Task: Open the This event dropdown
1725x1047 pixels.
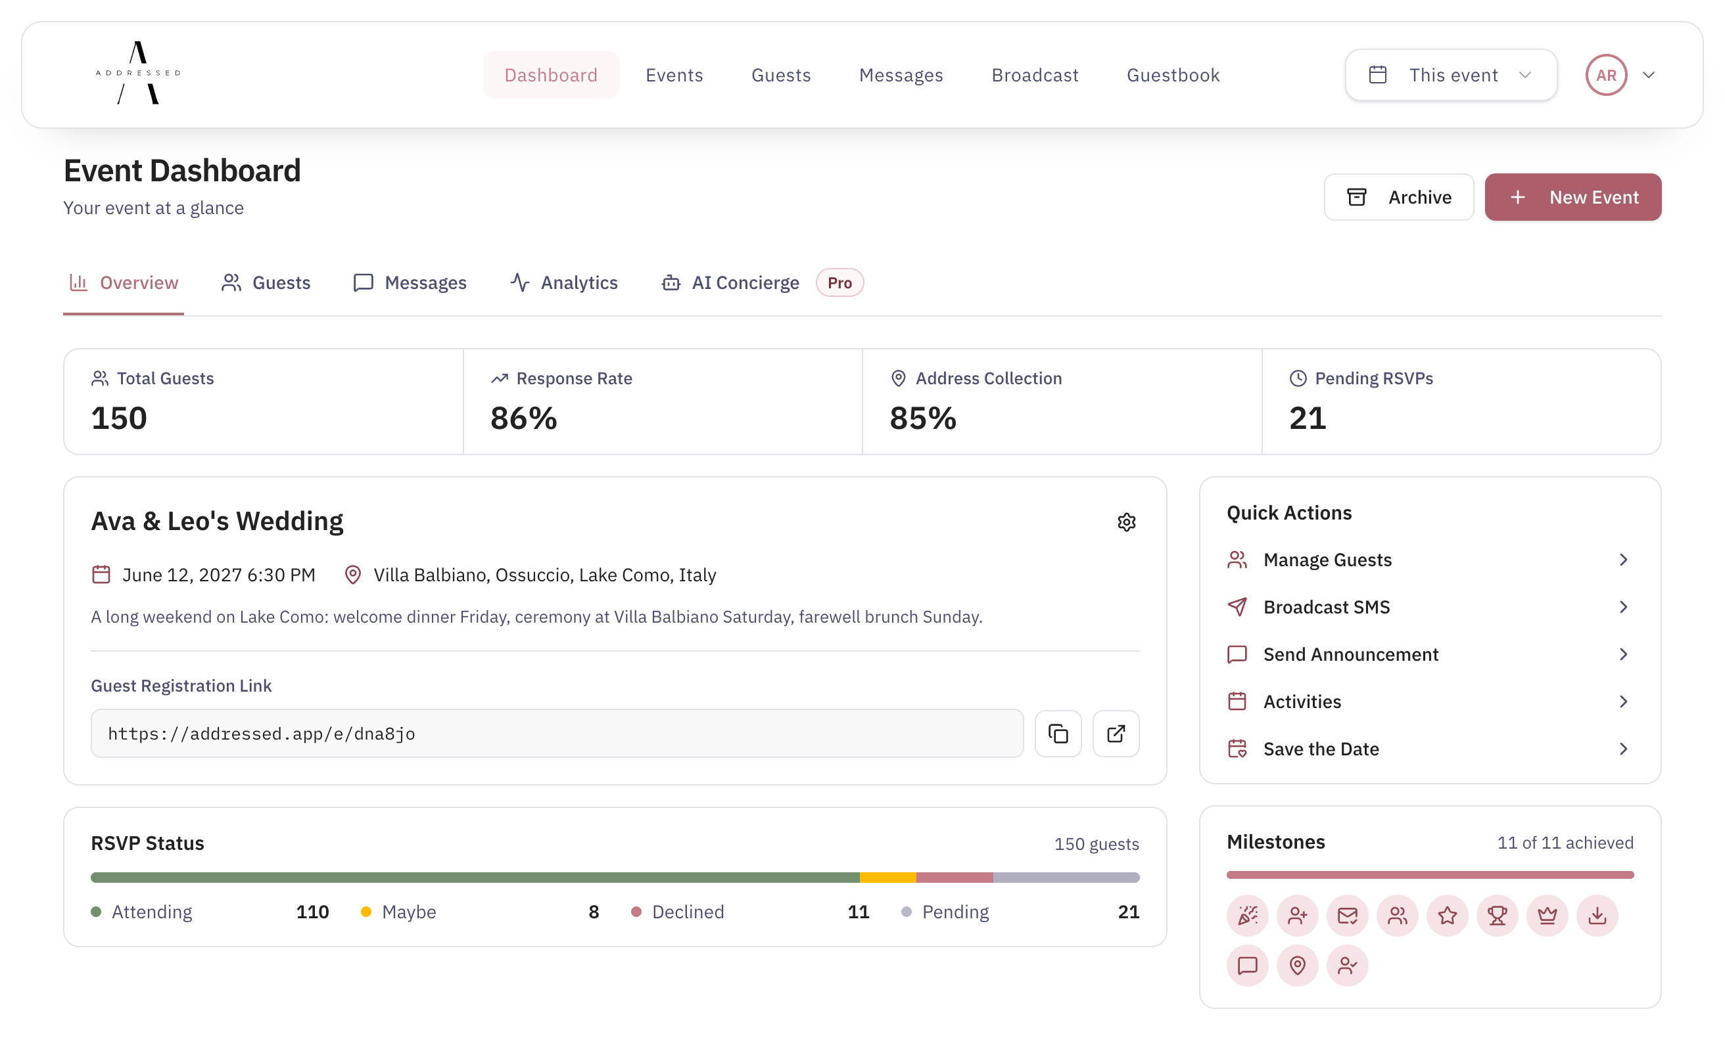Action: click(1451, 75)
